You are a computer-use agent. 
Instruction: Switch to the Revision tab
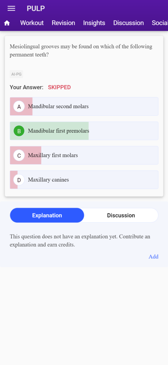point(63,23)
